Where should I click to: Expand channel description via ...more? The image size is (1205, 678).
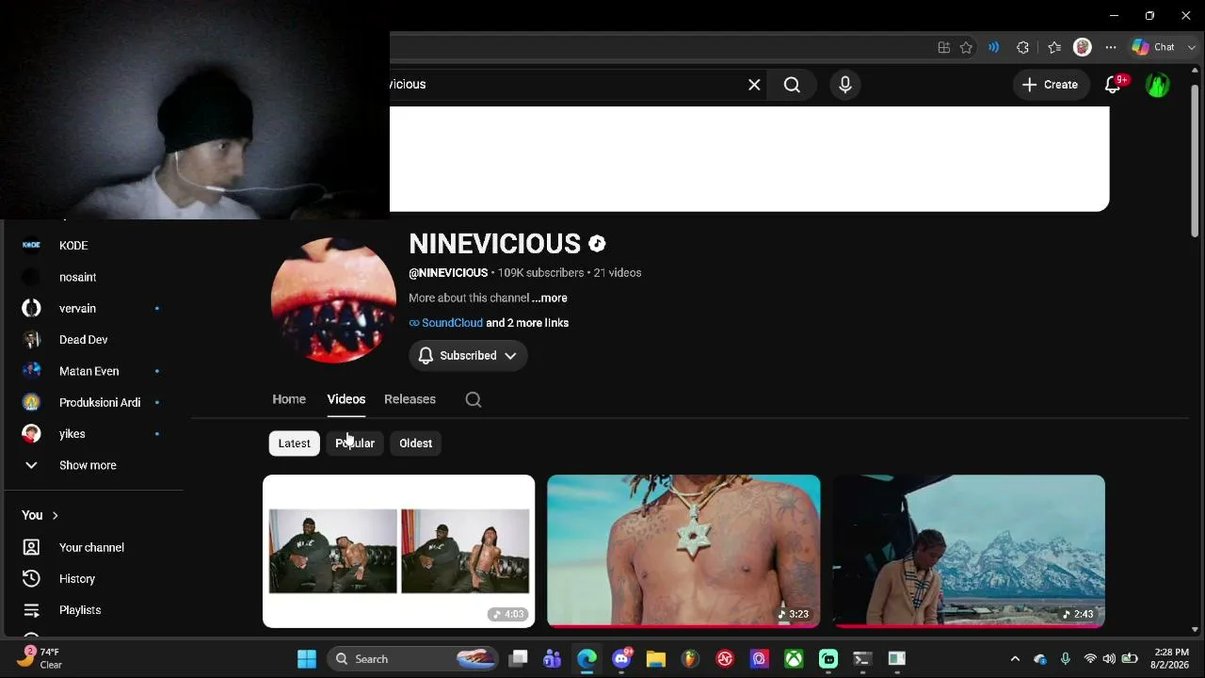click(550, 298)
